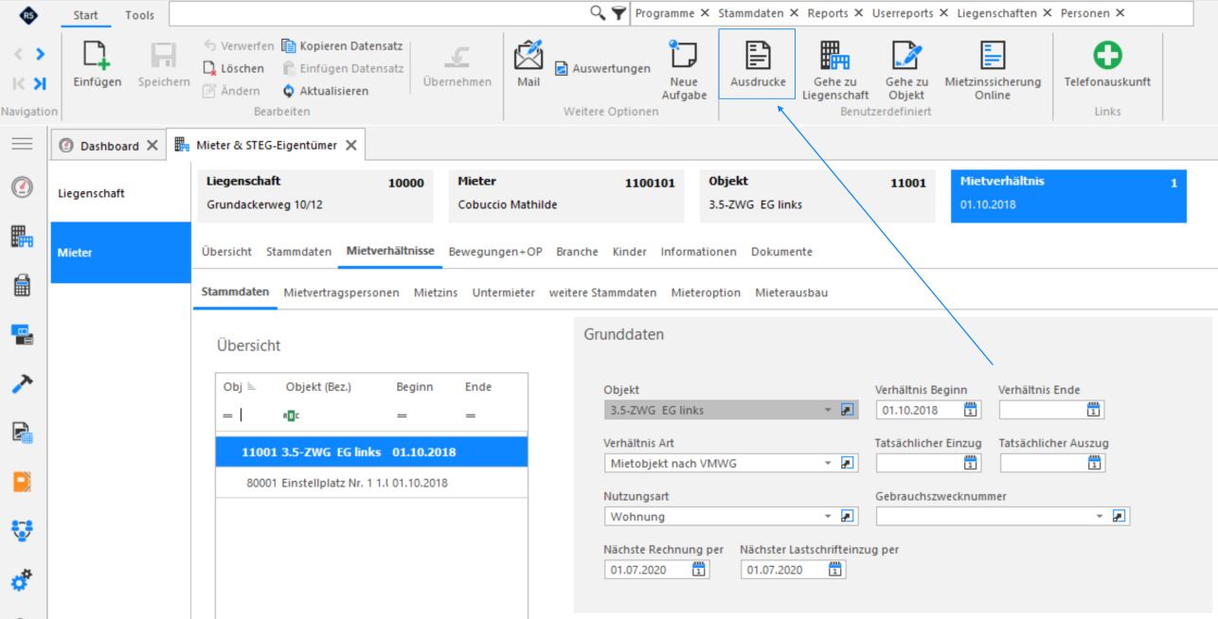1218x619 pixels.
Task: Open the Dokumente tab
Action: [781, 252]
